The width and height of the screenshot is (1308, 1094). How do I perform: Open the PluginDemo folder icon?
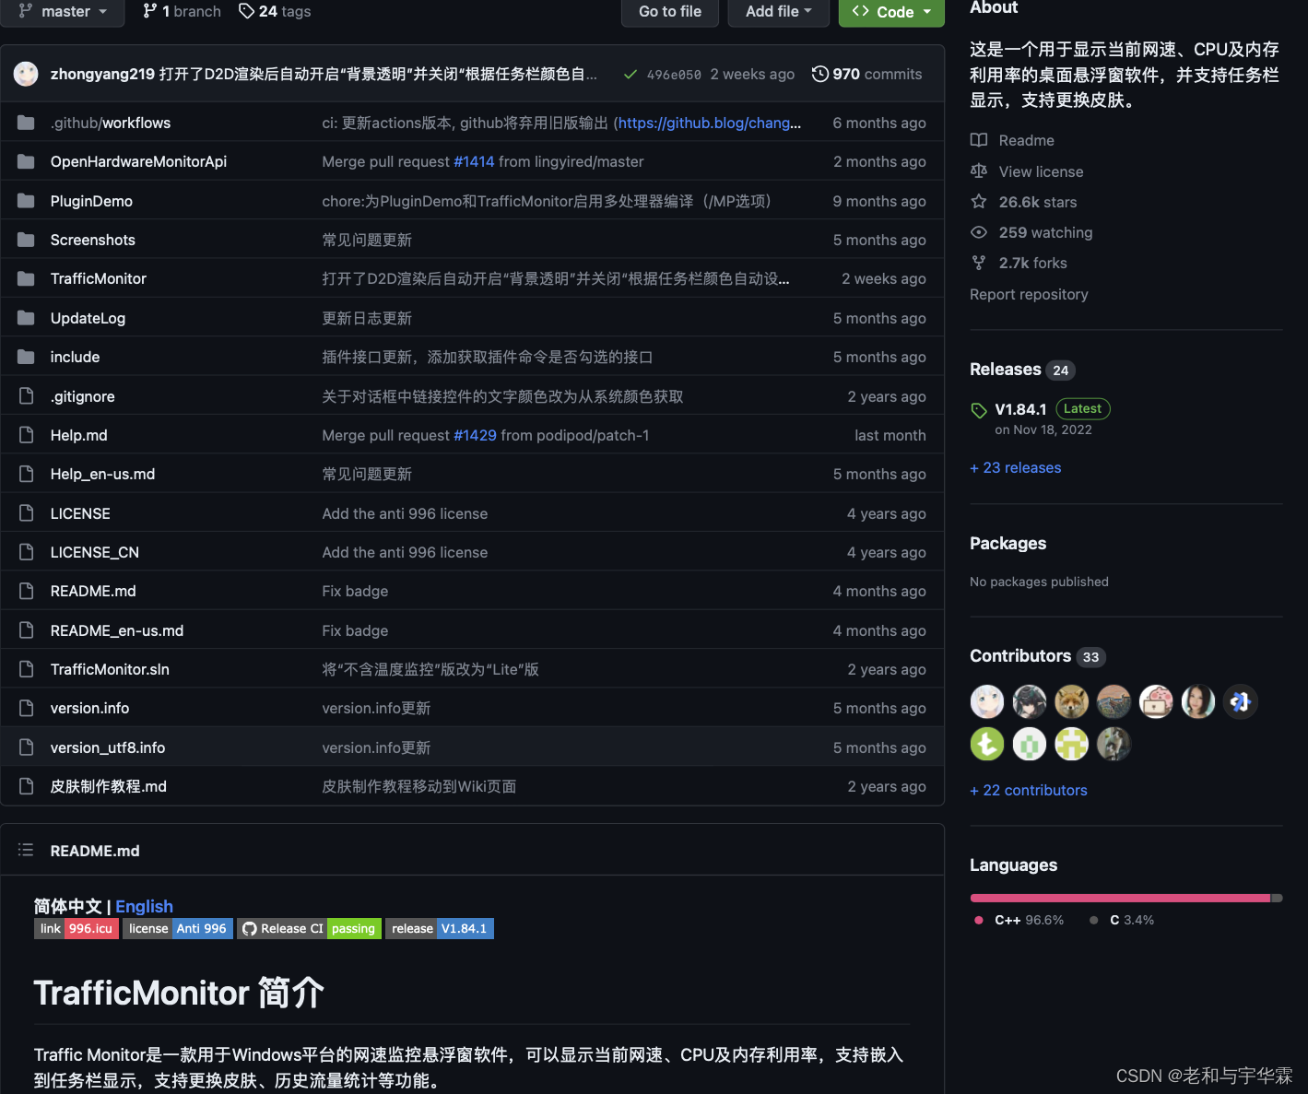pyautogui.click(x=26, y=201)
